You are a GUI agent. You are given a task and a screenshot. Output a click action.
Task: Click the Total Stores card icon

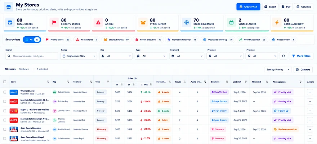pos(10,22)
